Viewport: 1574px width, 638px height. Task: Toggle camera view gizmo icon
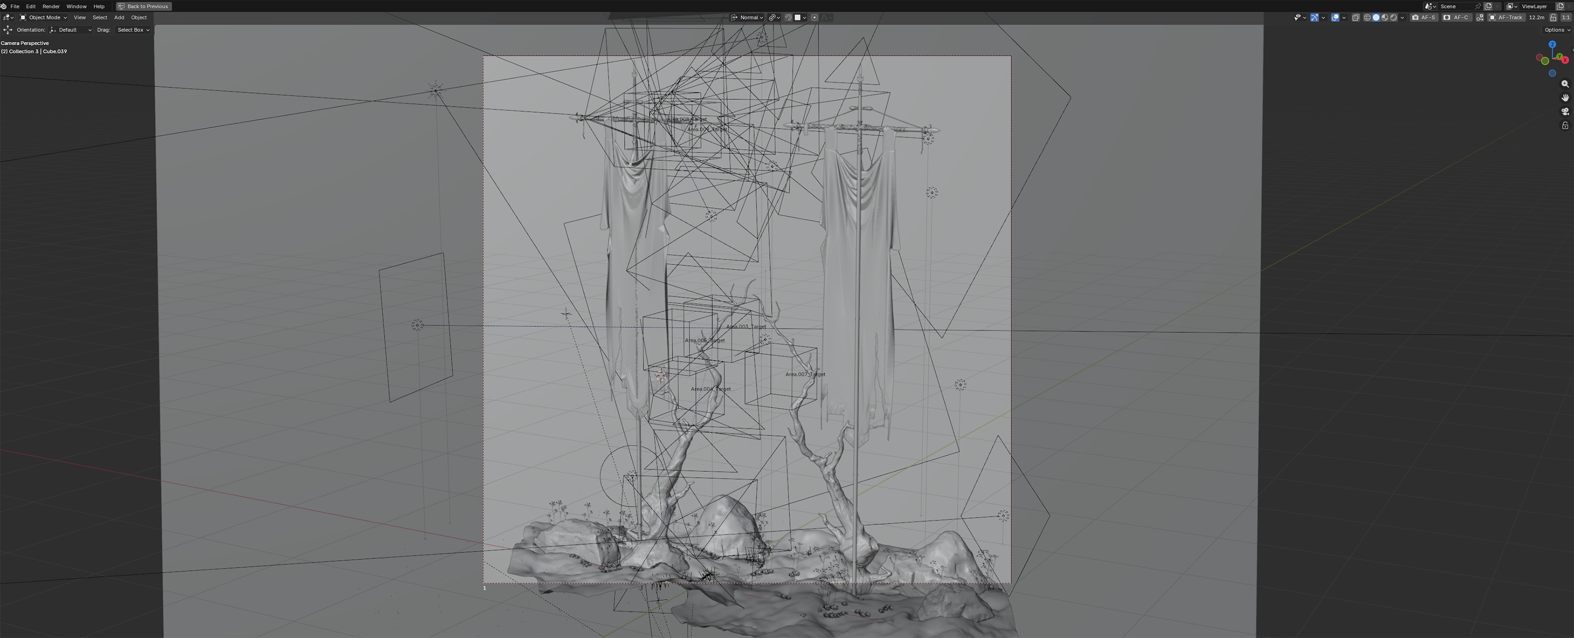coord(1565,112)
